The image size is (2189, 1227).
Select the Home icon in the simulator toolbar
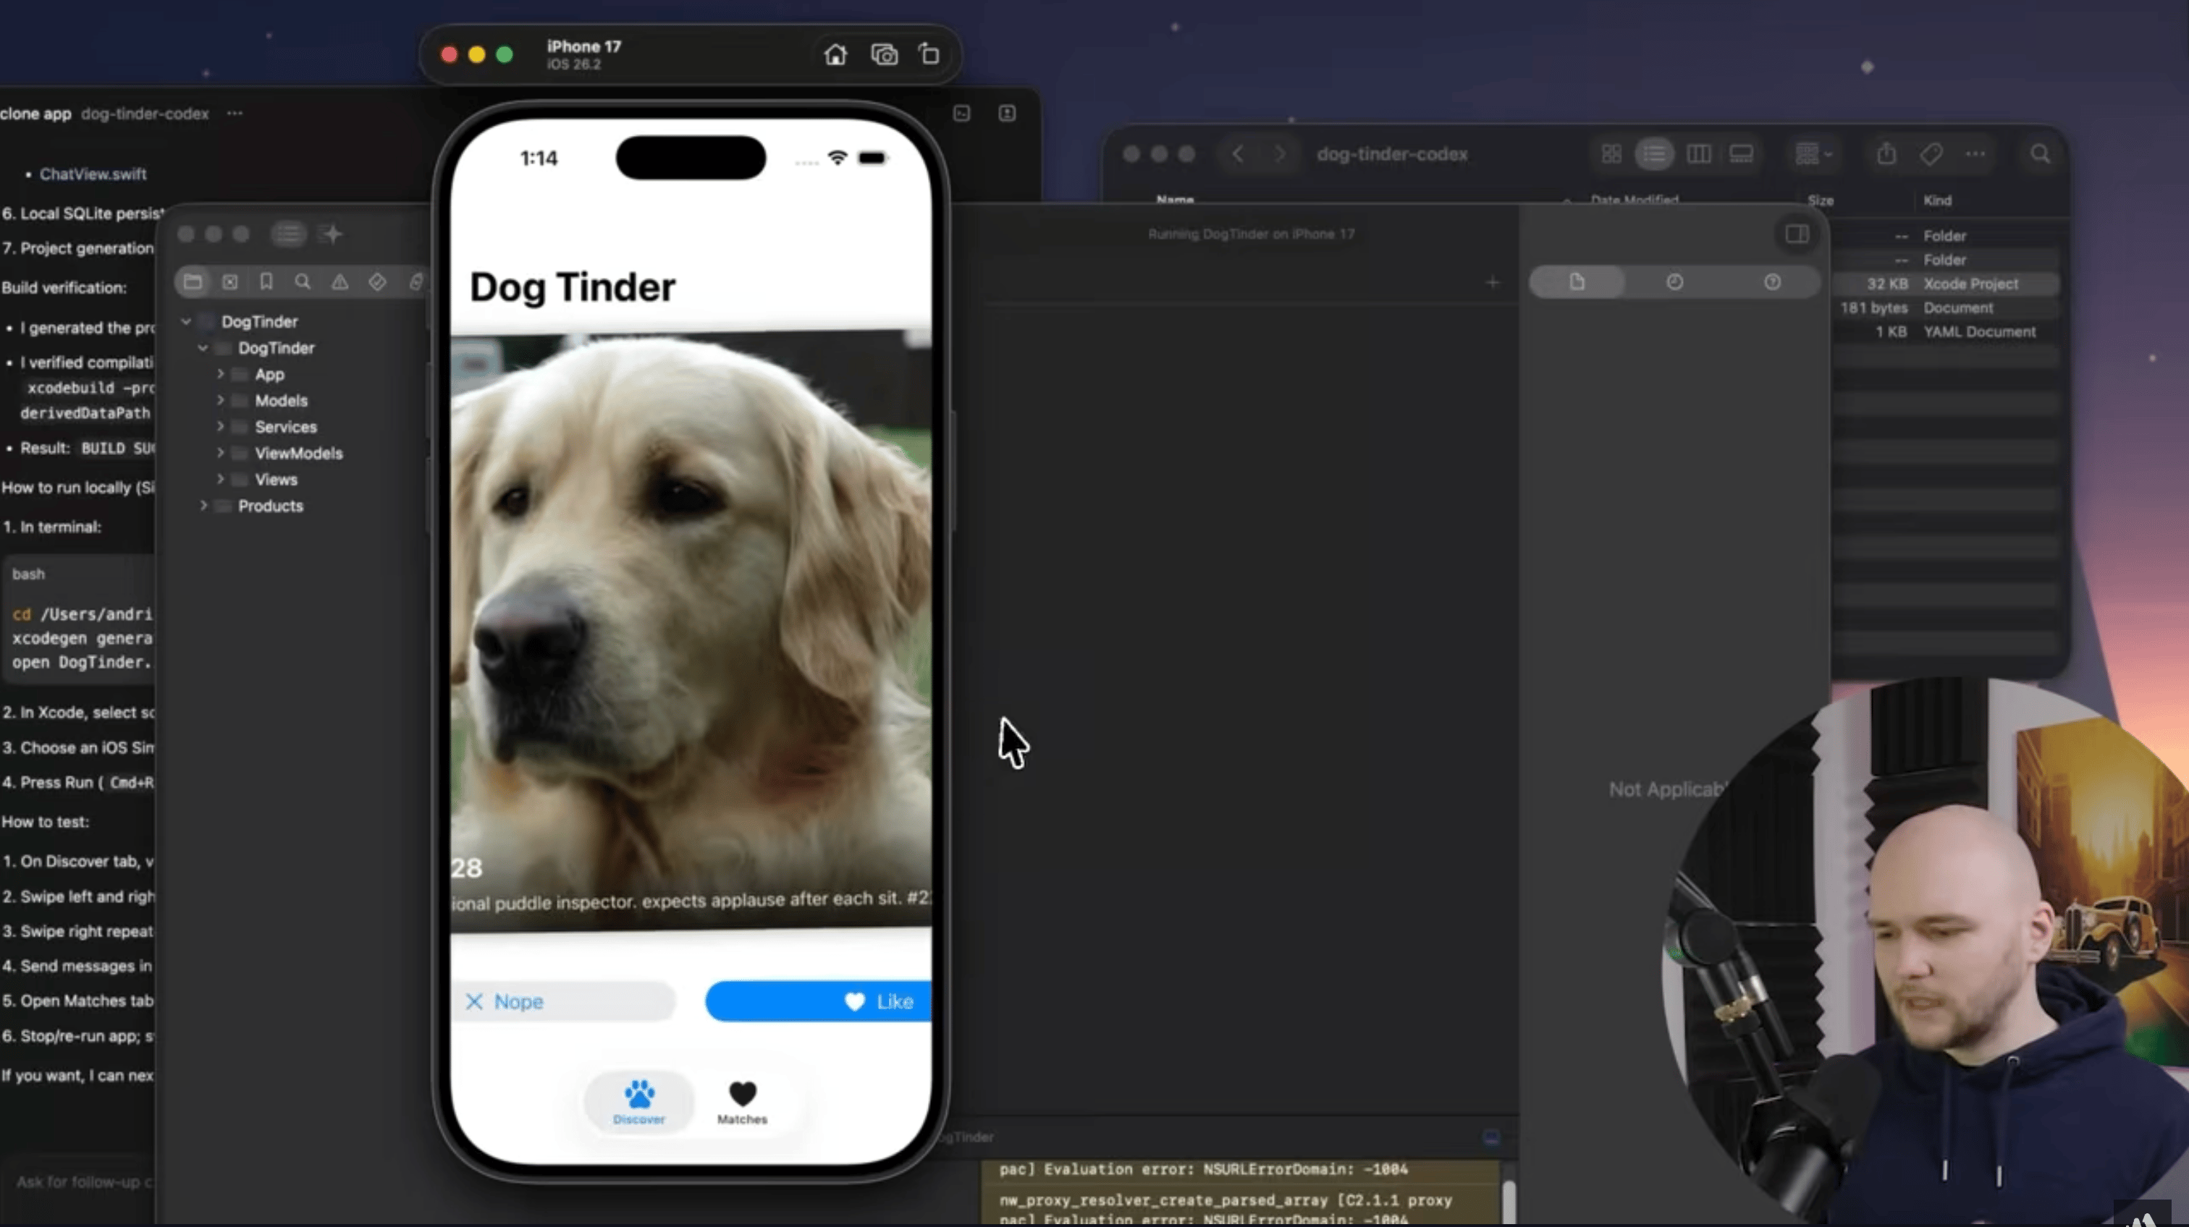pyautogui.click(x=835, y=54)
